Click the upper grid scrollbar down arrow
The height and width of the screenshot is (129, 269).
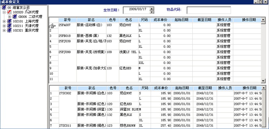(263, 80)
